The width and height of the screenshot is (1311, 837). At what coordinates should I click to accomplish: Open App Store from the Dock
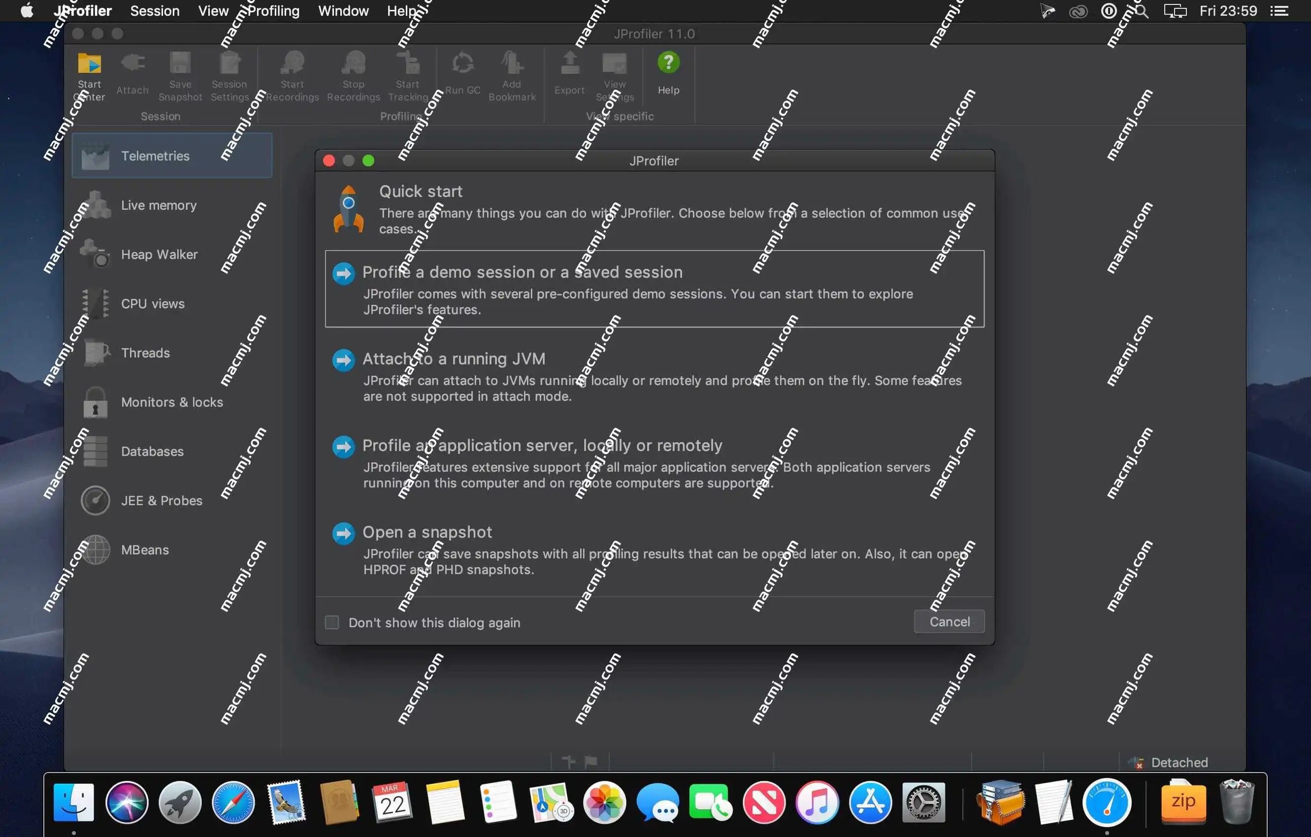870,802
